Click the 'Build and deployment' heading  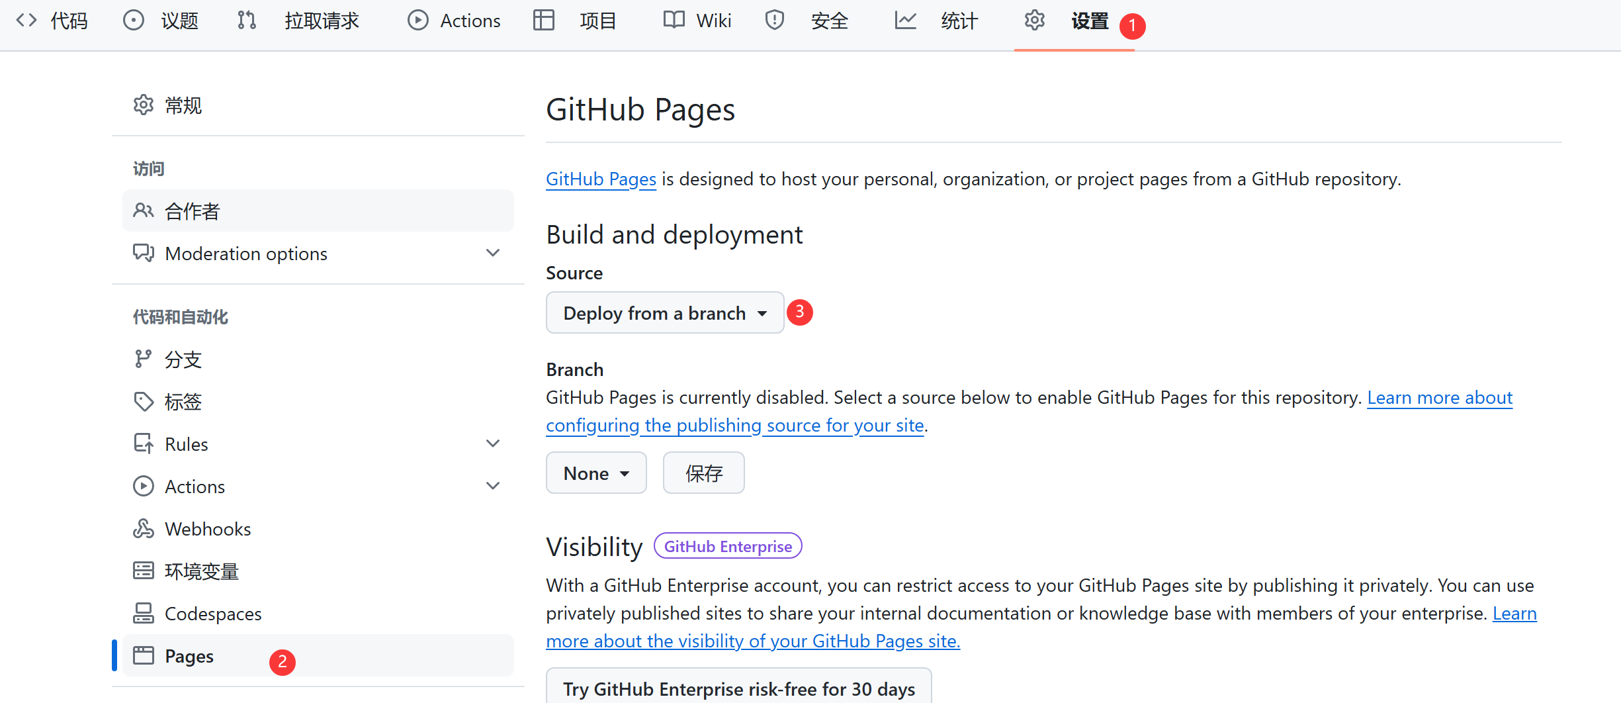pos(674,234)
